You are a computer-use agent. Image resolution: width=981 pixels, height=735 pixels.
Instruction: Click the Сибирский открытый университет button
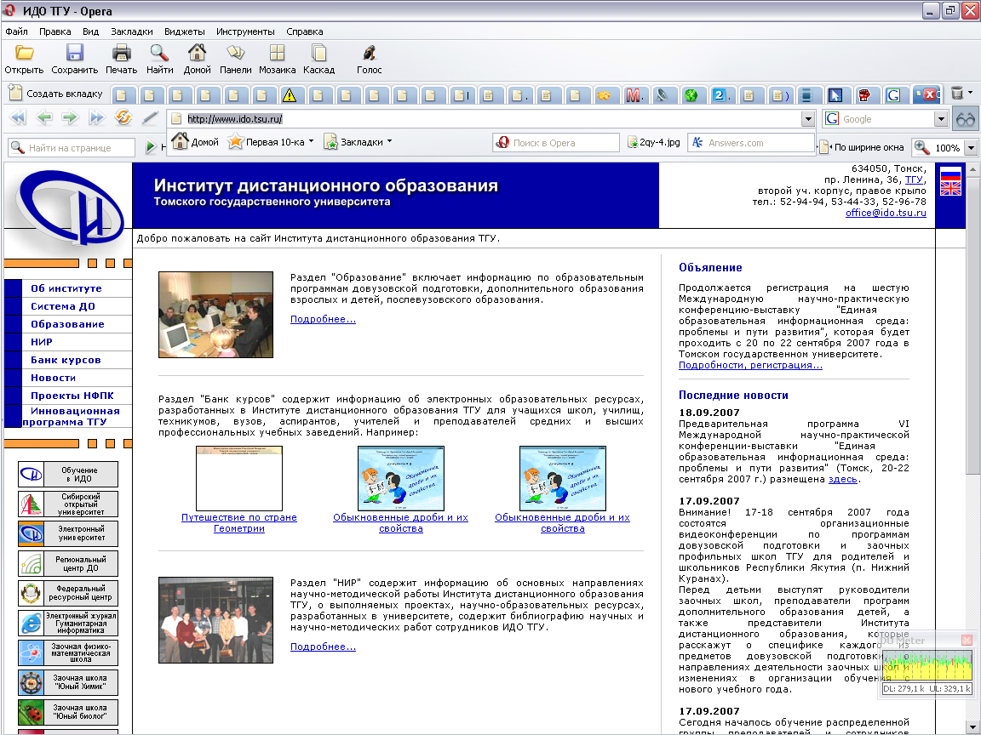[67, 504]
